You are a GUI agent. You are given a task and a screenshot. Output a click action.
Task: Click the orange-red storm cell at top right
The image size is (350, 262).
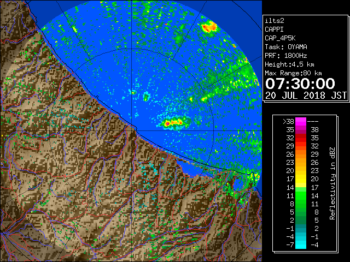click(209, 27)
